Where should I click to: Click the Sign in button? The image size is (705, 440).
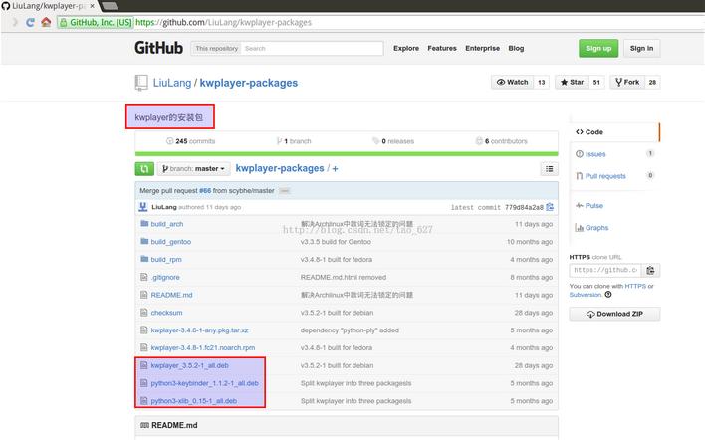(641, 48)
